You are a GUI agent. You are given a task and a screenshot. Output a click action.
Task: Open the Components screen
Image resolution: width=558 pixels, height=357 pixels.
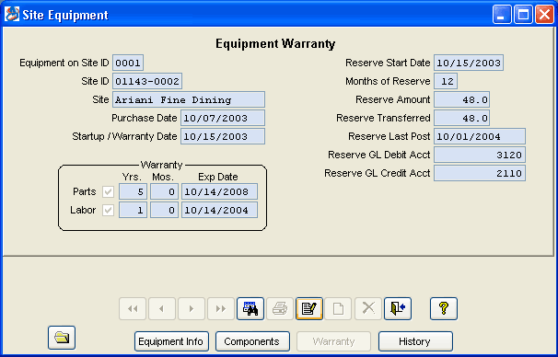tap(252, 341)
